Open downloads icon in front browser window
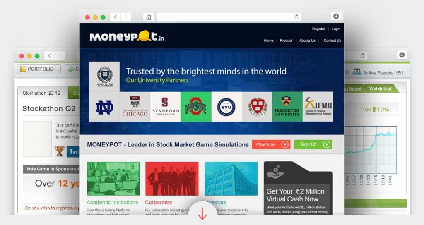The height and width of the screenshot is (225, 424). 336,16
